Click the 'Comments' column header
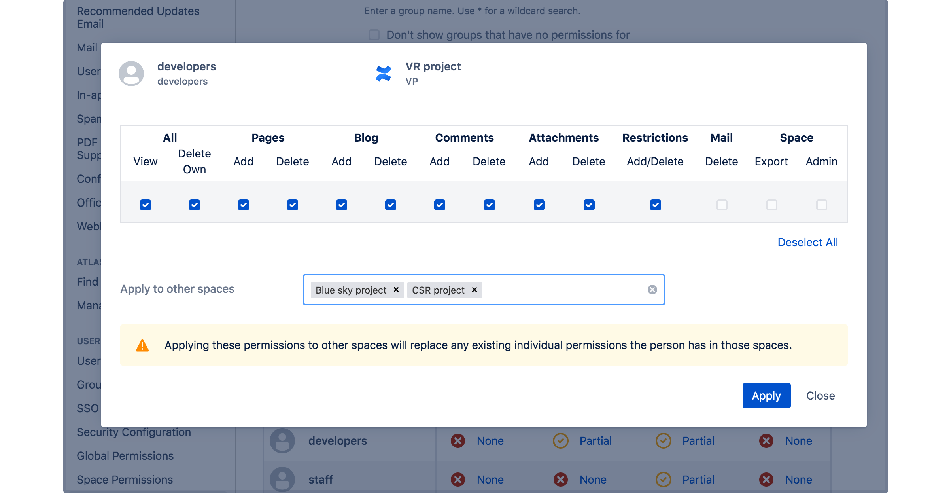949x493 pixels. coord(465,138)
